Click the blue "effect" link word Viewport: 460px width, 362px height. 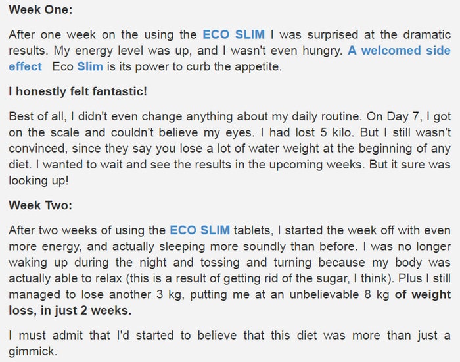tap(25, 66)
